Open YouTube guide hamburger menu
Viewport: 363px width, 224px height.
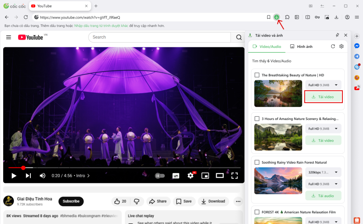(9, 37)
